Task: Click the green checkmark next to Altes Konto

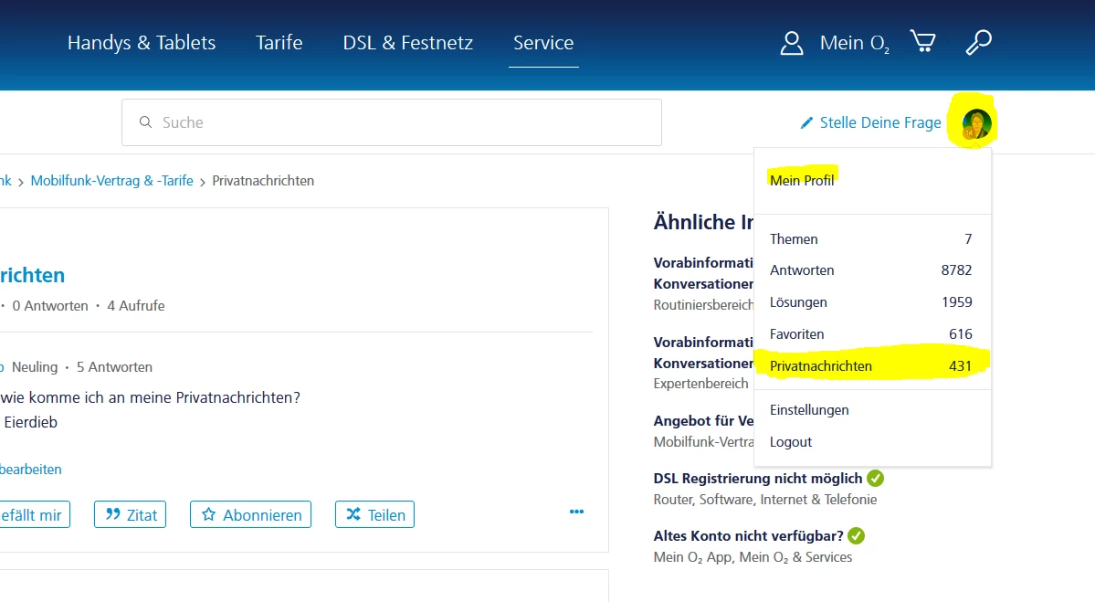Action: (x=856, y=535)
